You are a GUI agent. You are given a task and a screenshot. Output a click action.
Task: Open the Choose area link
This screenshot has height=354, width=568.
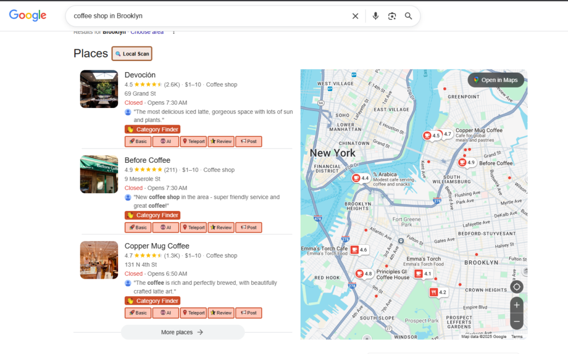pyautogui.click(x=147, y=32)
